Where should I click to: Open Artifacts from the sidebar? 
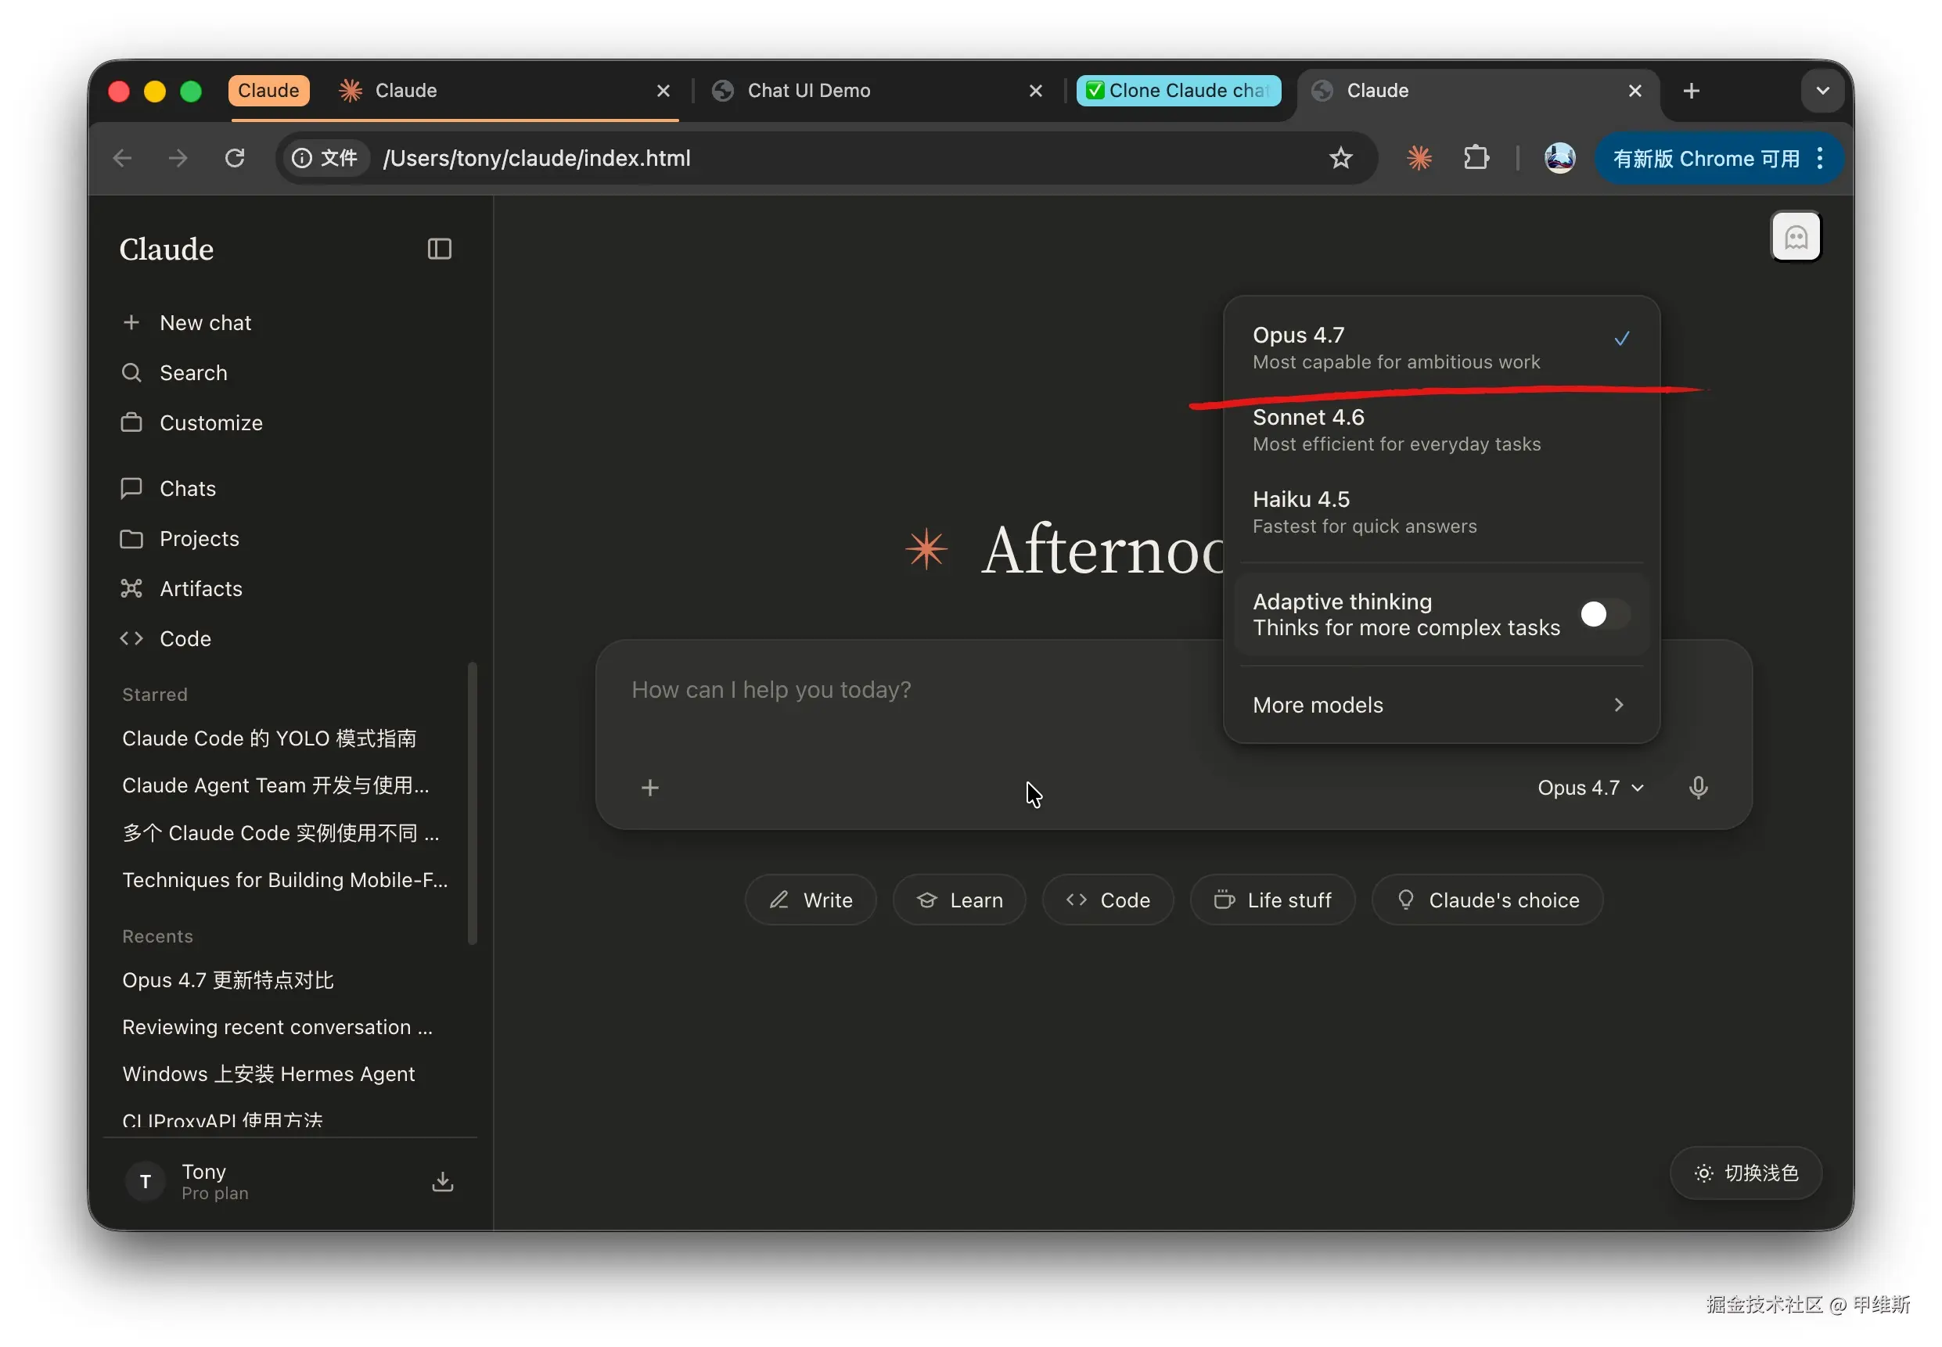[x=200, y=588]
